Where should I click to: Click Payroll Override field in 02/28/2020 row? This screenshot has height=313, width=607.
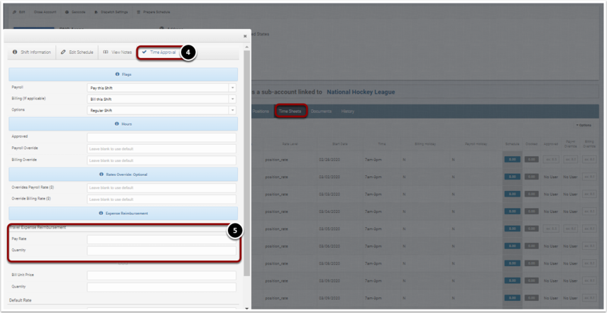pyautogui.click(x=570, y=160)
